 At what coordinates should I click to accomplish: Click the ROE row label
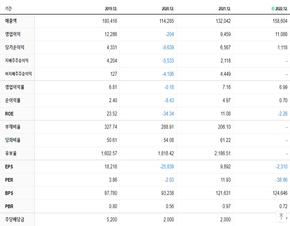(9, 114)
